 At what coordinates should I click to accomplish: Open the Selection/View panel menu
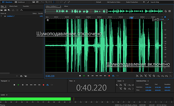coord(148,81)
